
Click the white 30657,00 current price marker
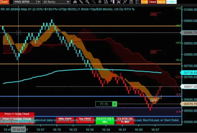(x=189, y=86)
